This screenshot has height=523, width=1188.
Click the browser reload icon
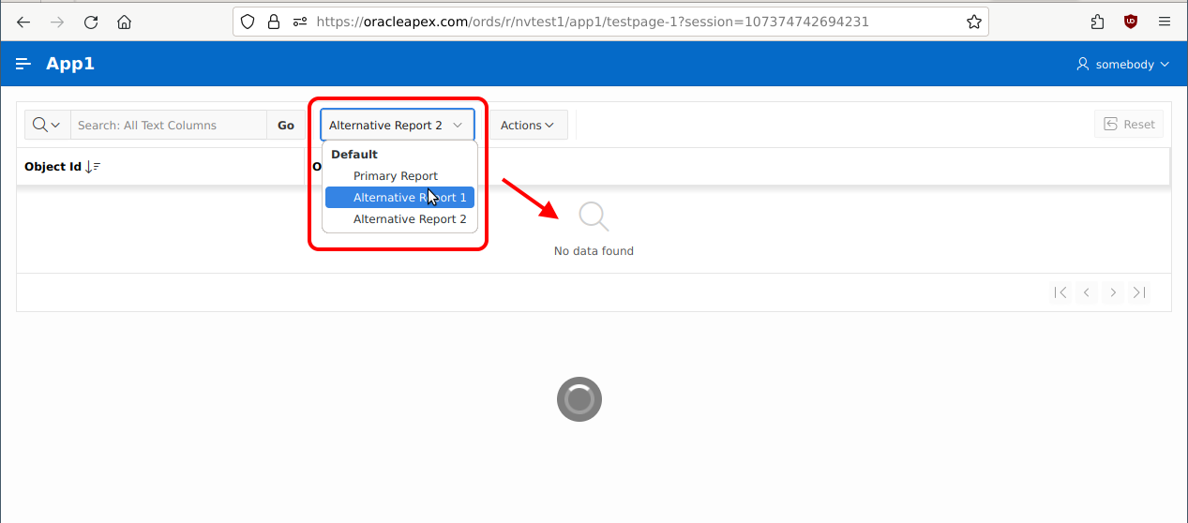coord(91,22)
